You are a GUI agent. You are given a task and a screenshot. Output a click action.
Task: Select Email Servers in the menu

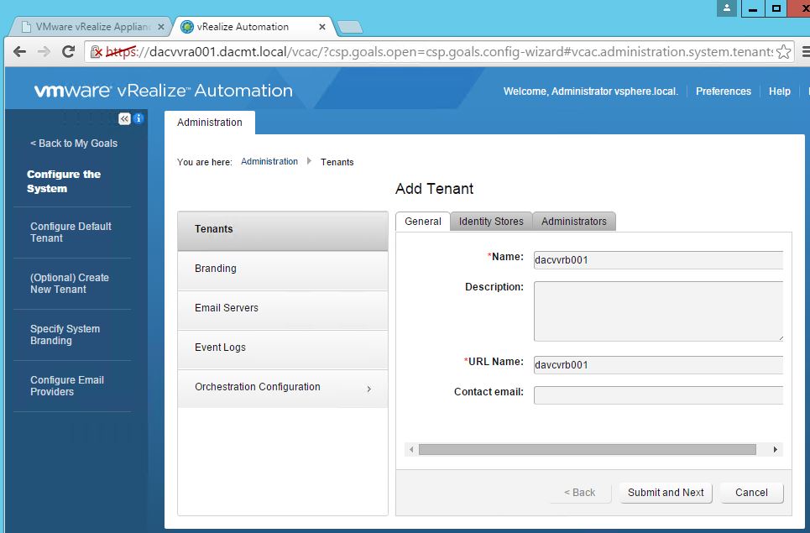click(283, 310)
